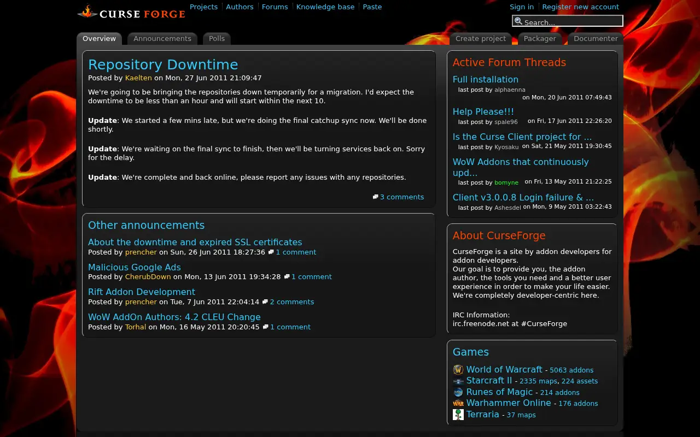Focus the Search input field
Screen dimensions: 700x437
pyautogui.click(x=568, y=21)
